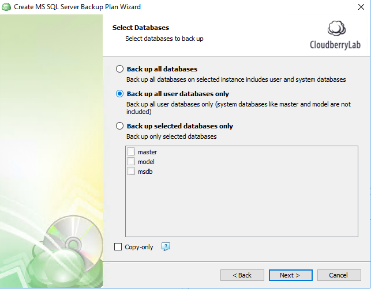Check the master database checkbox
371x289 pixels.
pos(131,151)
